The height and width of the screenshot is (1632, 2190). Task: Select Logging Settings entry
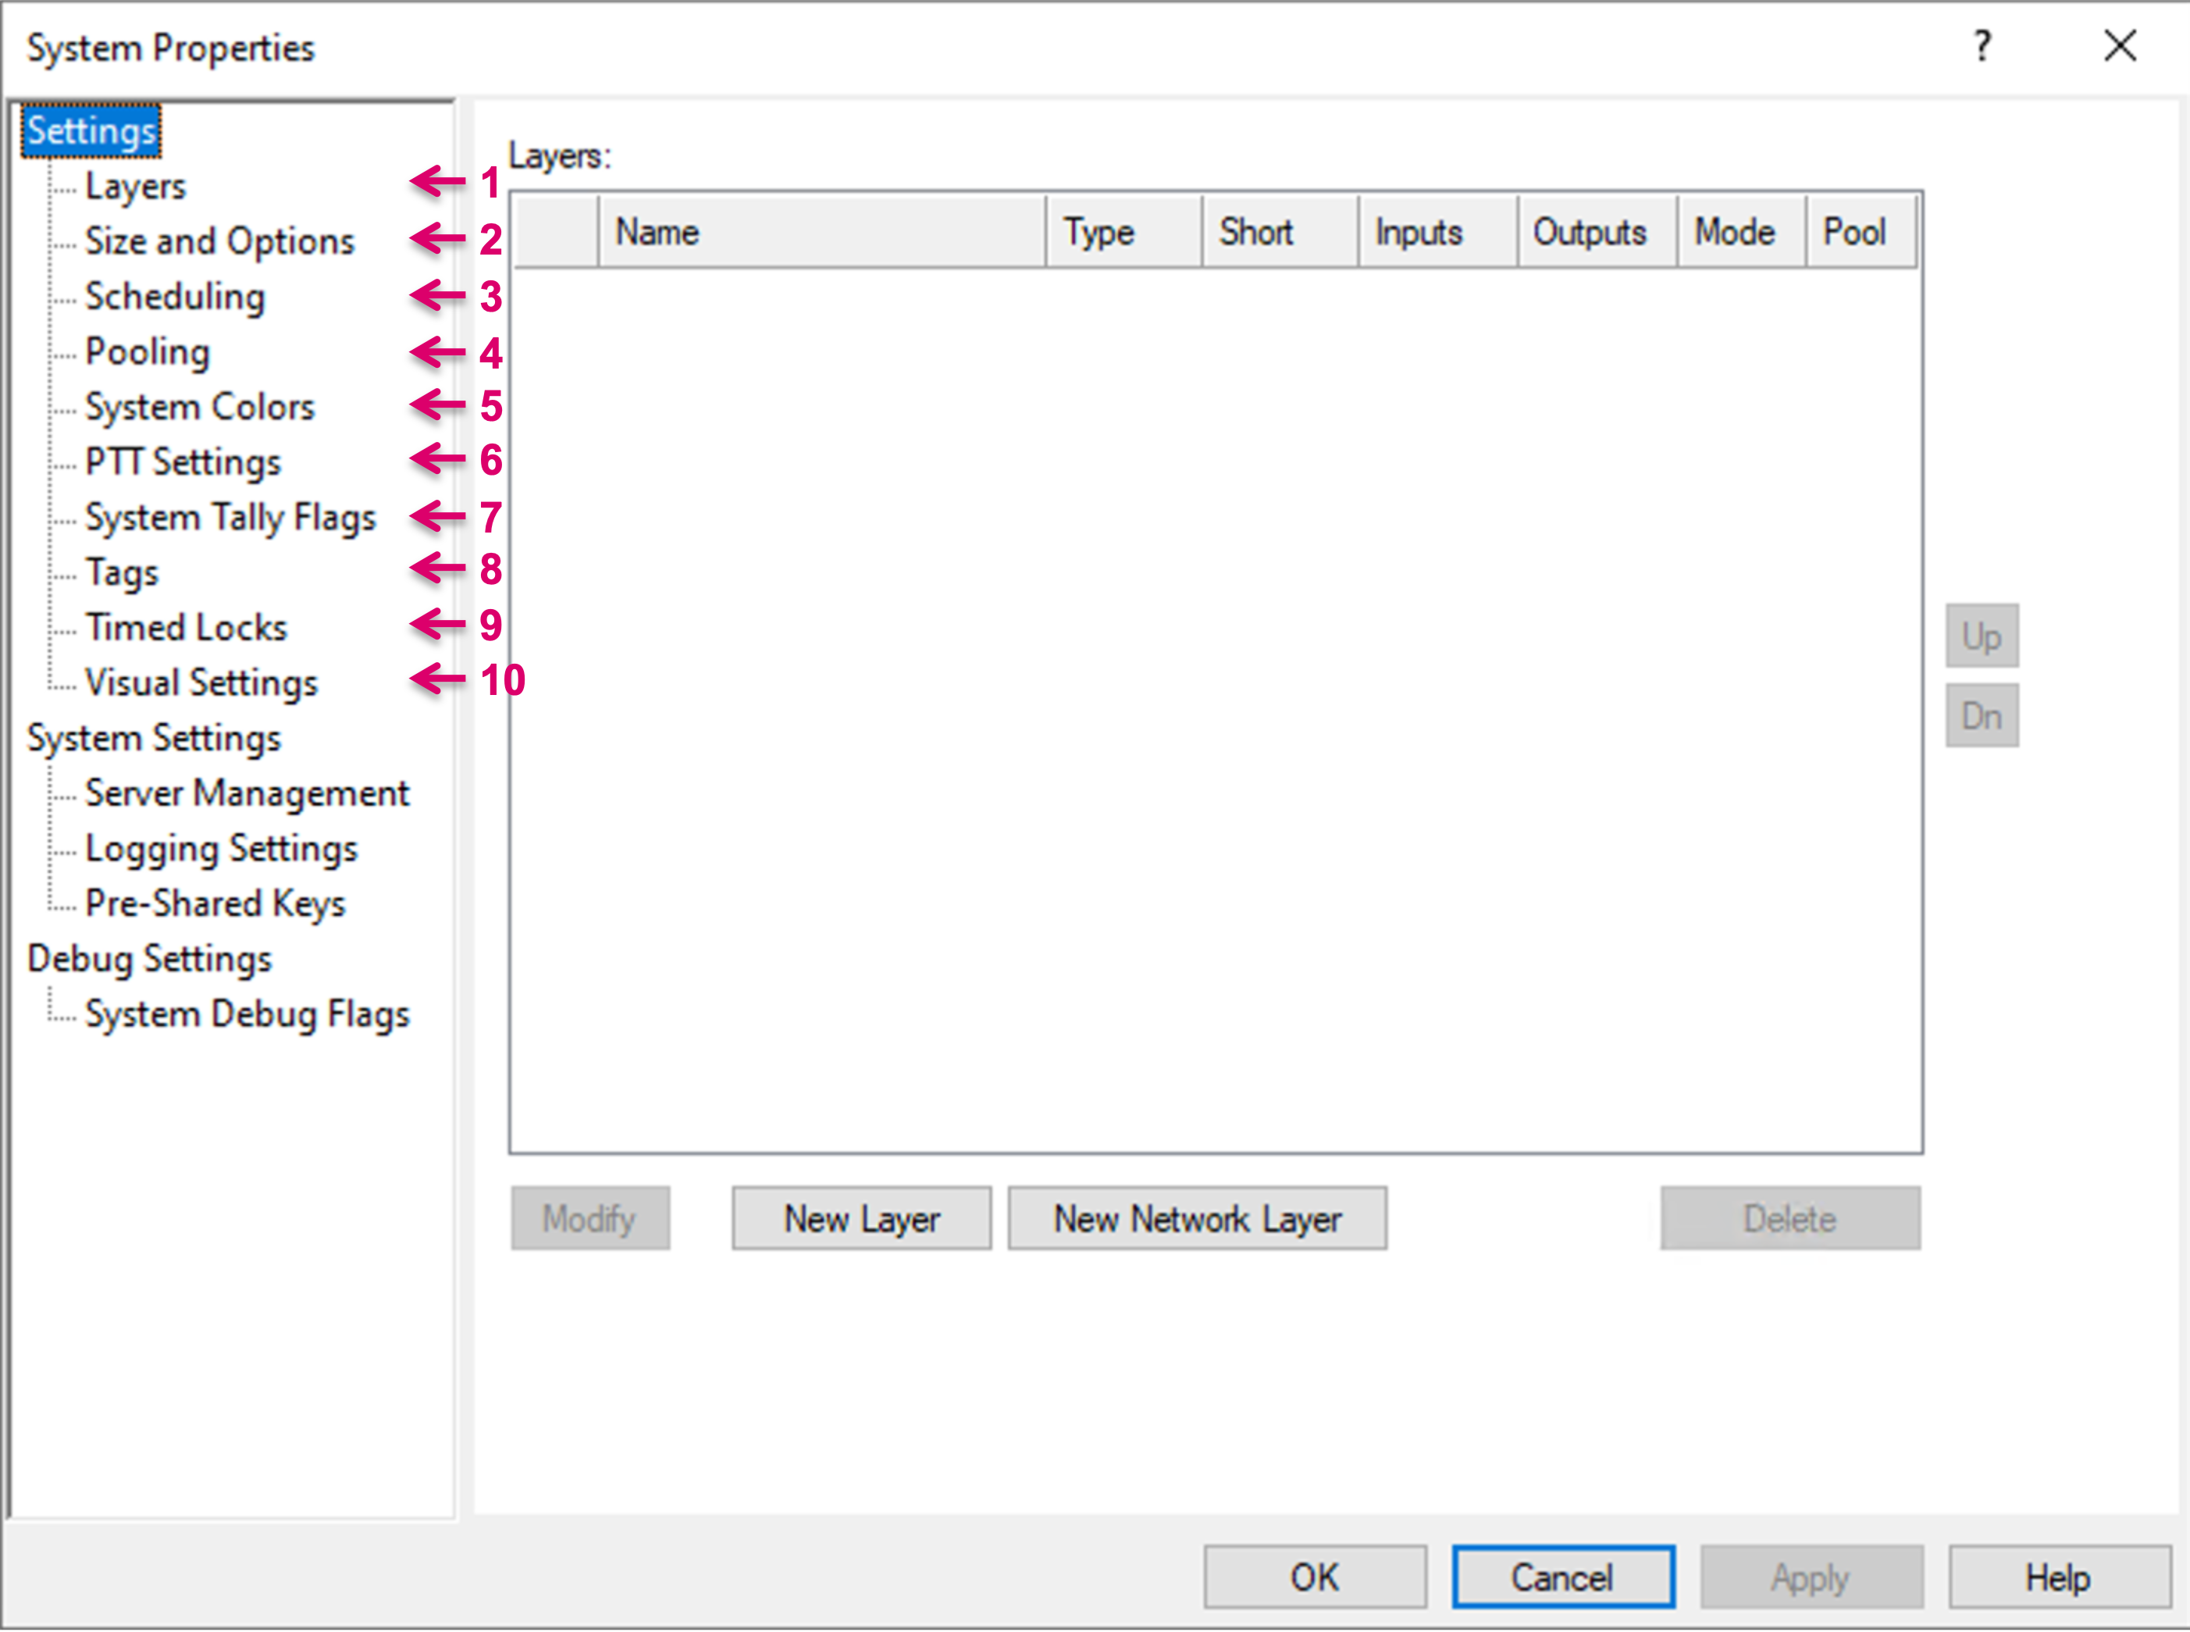[x=221, y=849]
